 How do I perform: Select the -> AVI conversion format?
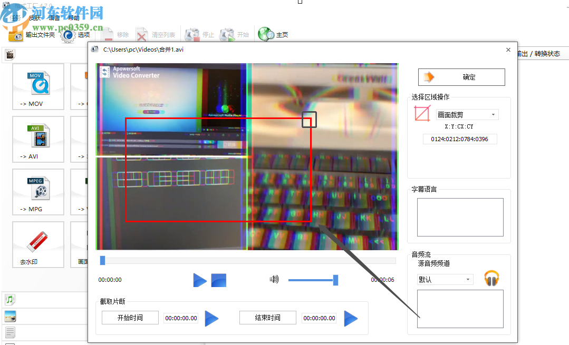pyautogui.click(x=38, y=139)
